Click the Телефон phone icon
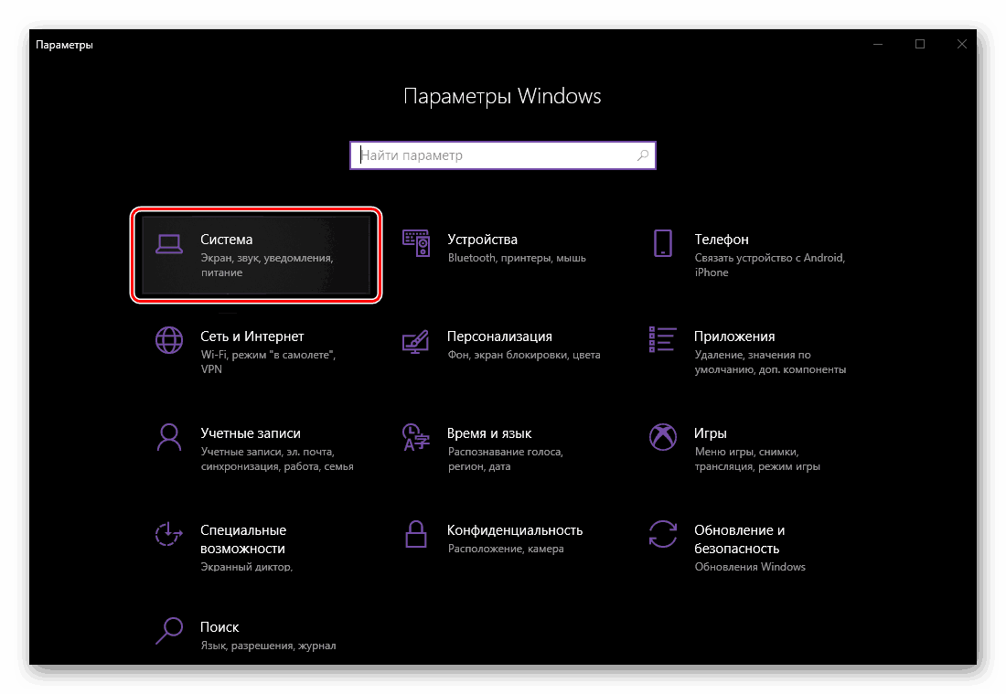1006x694 pixels. tap(663, 243)
